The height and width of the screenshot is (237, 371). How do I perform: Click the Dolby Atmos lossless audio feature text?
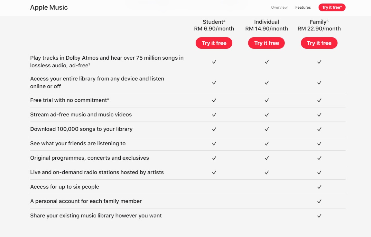pos(107,62)
